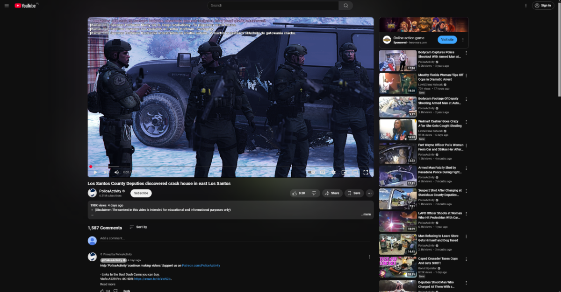
Task: Open 'Armed Man Fatally Shot by Pasadena' title
Action: pyautogui.click(x=439, y=170)
